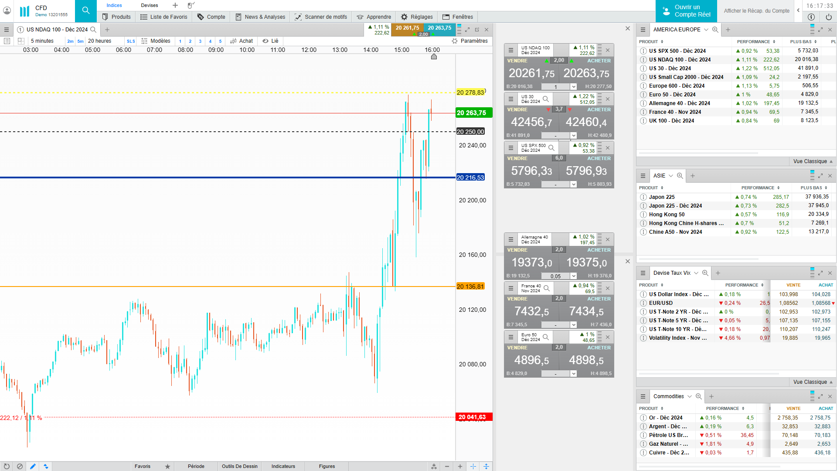Open the instrument search magnifier in top bar
837x471 pixels.
point(86,10)
